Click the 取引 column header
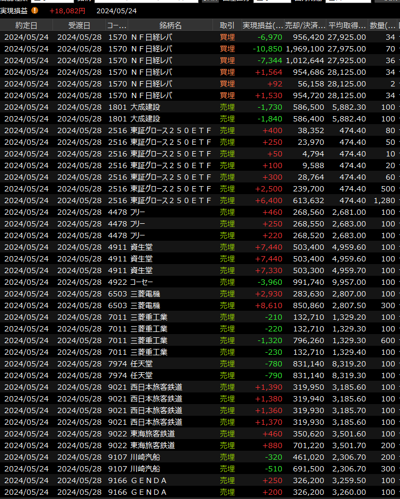Screen dimensions: 400x499 227,25
